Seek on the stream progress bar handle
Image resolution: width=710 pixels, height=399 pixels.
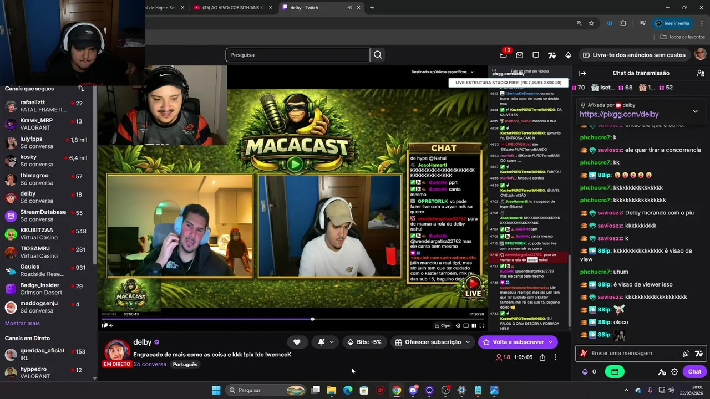[x=313, y=319]
